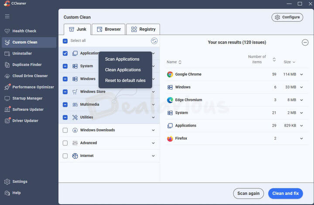This screenshot has height=205, width=314.
Task: Switch to the Registry tab
Action: click(x=143, y=29)
